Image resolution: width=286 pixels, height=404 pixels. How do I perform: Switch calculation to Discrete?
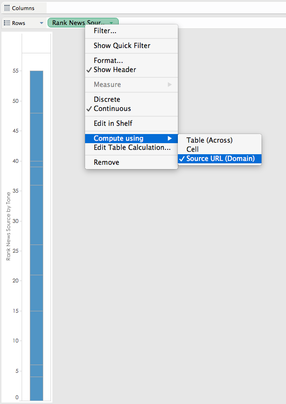[x=107, y=99]
